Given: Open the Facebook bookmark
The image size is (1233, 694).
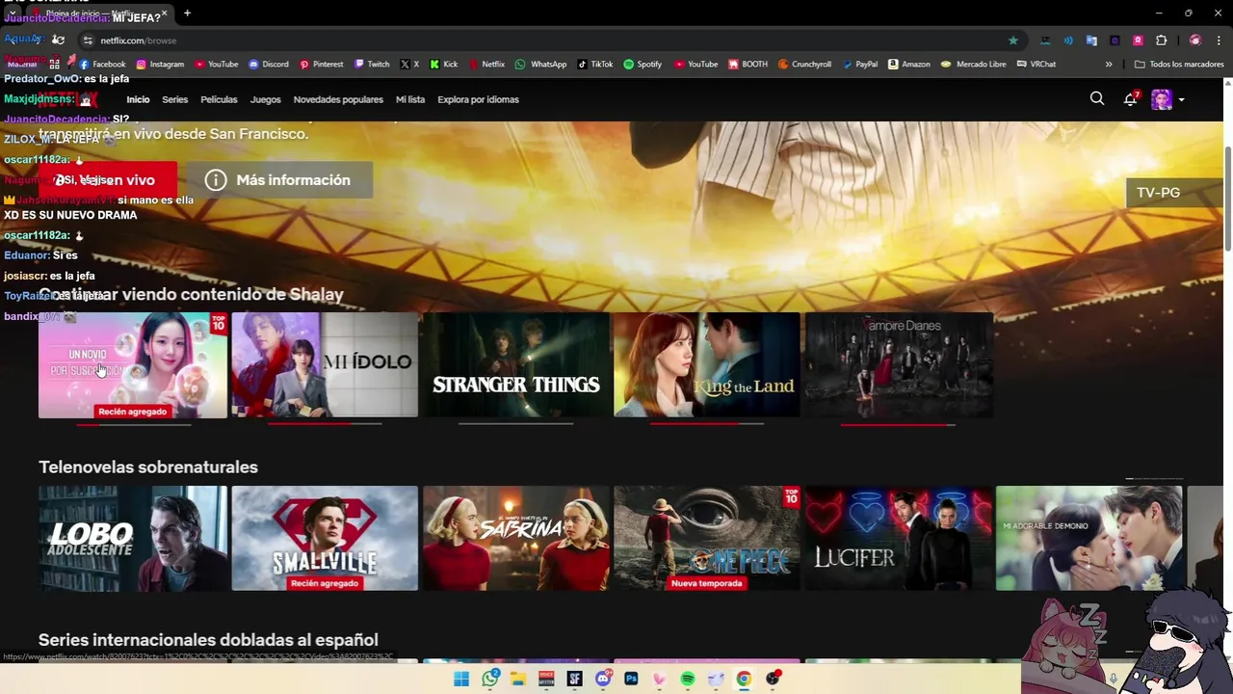Looking at the screenshot, I should coord(103,65).
